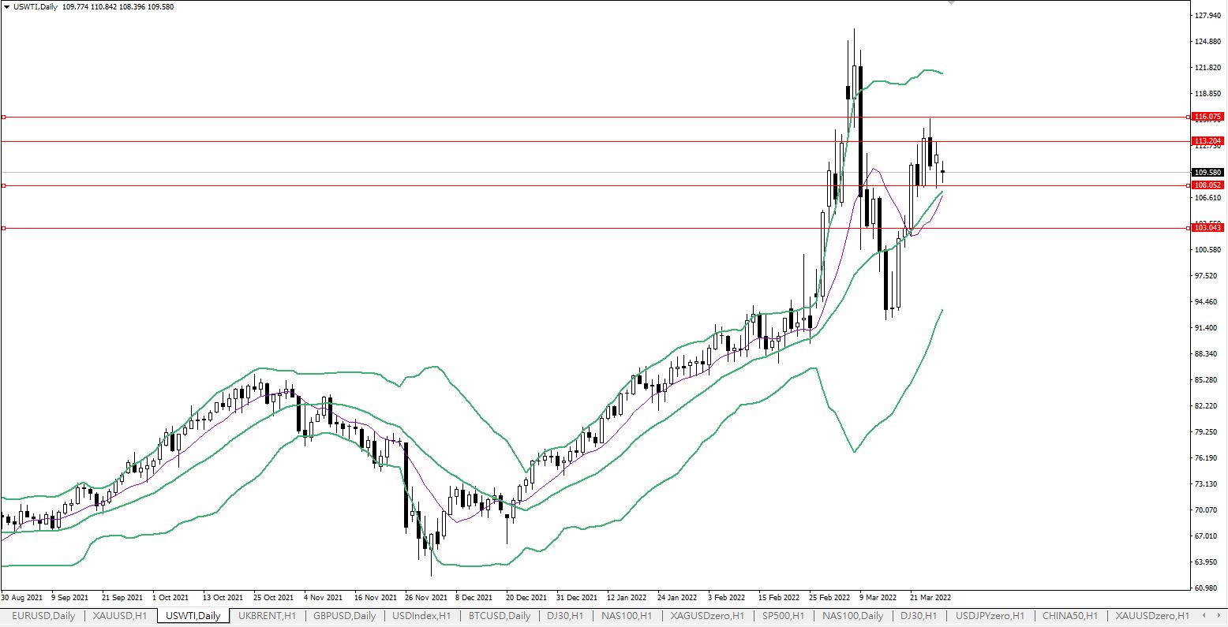Click the USWTI,Daily OHLC header text
Viewport: 1228px width, 627px height.
point(94,7)
